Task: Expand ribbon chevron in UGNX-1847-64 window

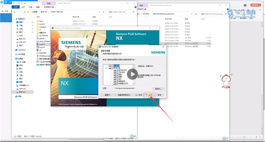Action: (x=132, y=7)
